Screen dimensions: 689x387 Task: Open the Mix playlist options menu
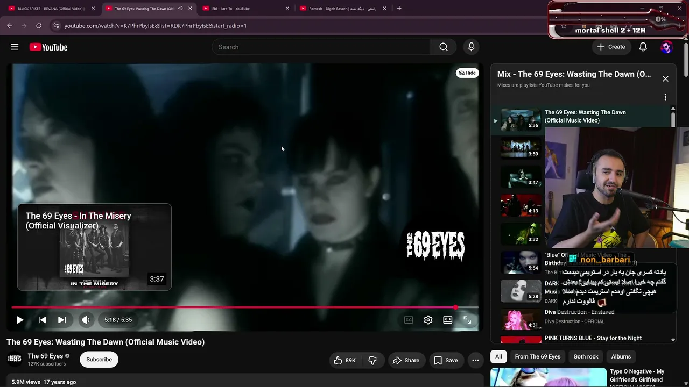click(665, 97)
